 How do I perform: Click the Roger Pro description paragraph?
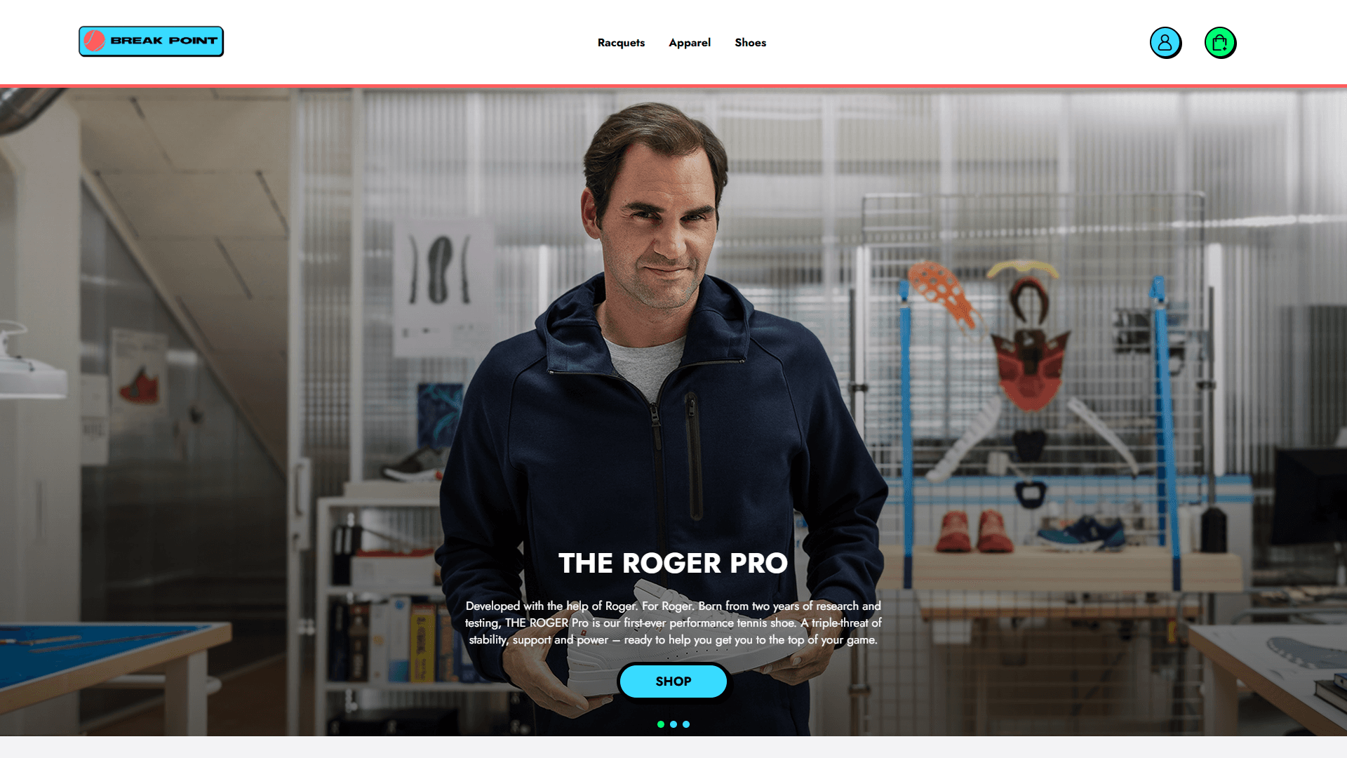pos(673,623)
